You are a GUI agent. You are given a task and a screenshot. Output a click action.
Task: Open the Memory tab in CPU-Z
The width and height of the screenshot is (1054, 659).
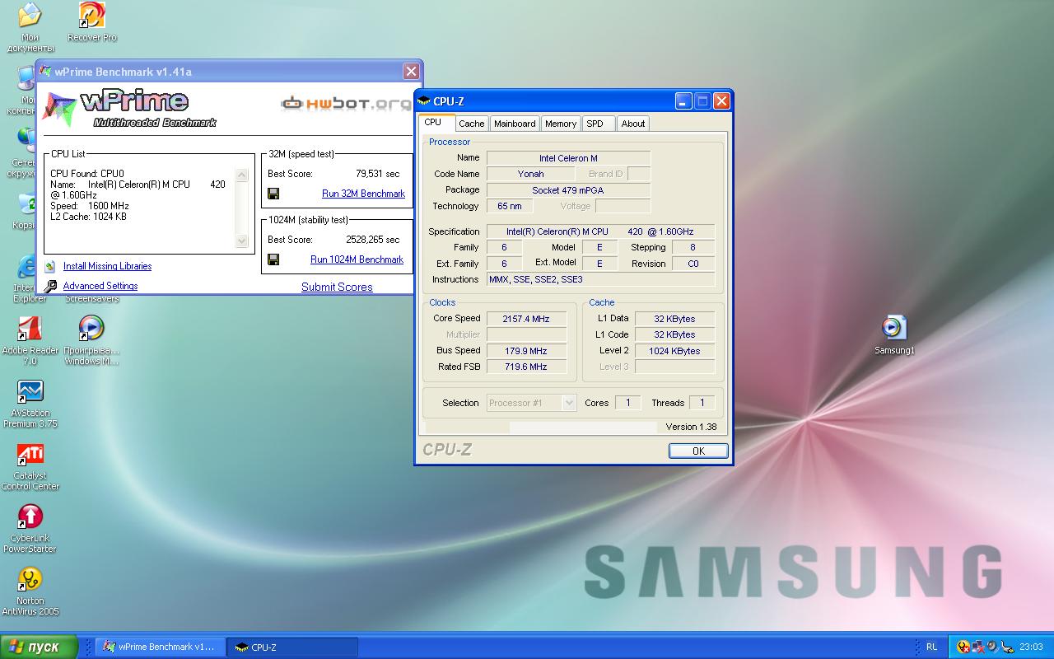tap(561, 124)
